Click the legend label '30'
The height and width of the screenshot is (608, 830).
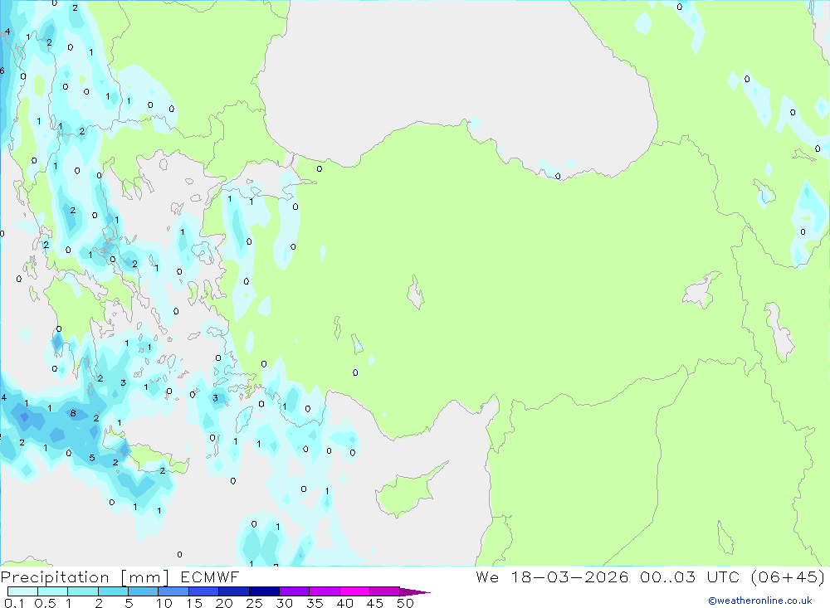pos(285,603)
